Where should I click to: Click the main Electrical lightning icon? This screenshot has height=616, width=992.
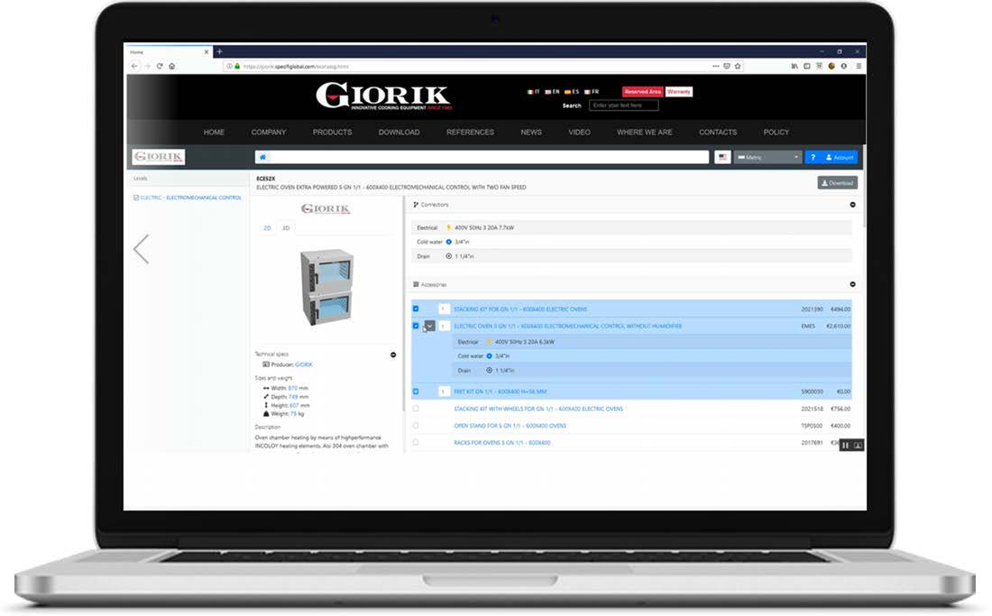[x=448, y=227]
